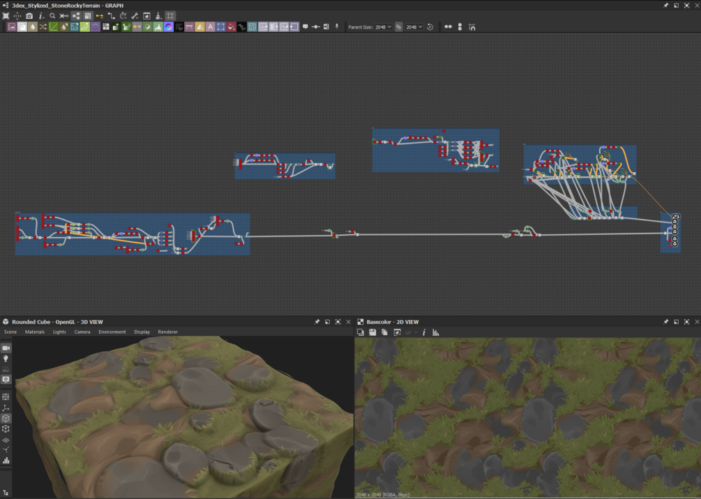Viewport: 701px width, 499px height.
Task: Open the Lights menu in the 3D view
Action: coord(59,332)
